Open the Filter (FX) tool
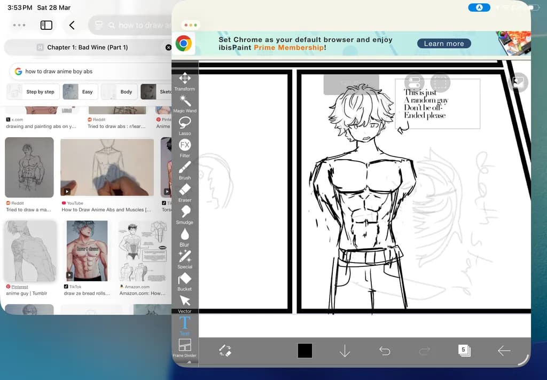This screenshot has height=380, width=547. coord(184,148)
